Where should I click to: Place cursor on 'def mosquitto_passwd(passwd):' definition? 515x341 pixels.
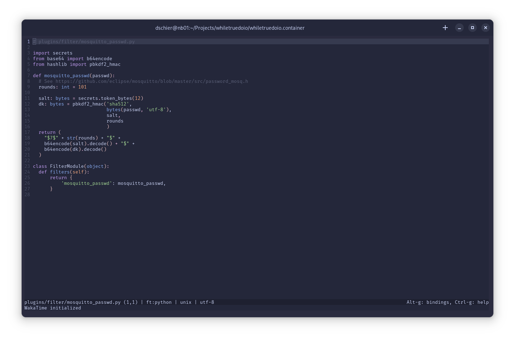(x=74, y=76)
